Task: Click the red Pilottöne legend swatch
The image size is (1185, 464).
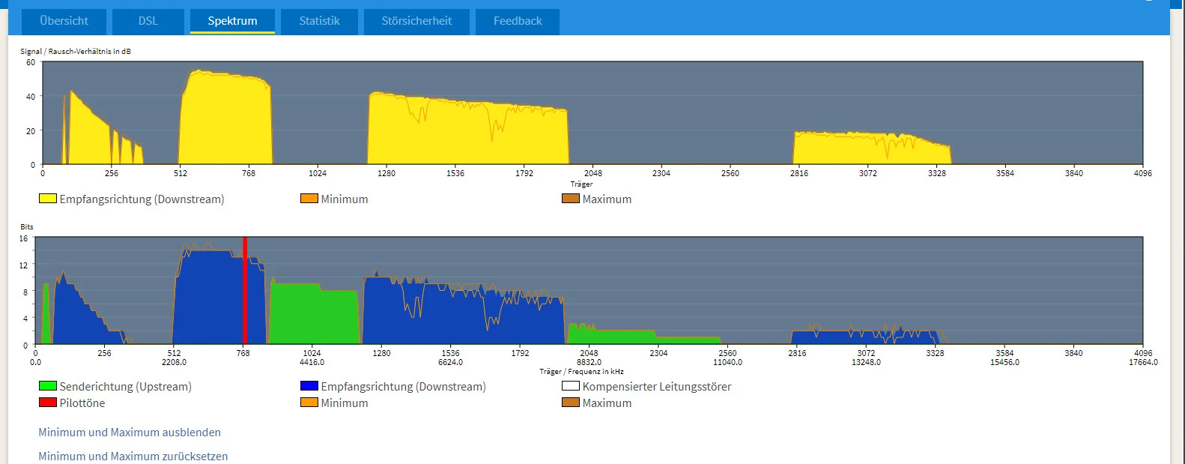Action: point(48,403)
